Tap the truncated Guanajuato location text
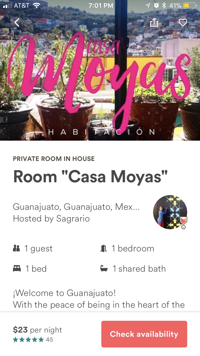The width and height of the screenshot is (200, 356). click(x=76, y=207)
